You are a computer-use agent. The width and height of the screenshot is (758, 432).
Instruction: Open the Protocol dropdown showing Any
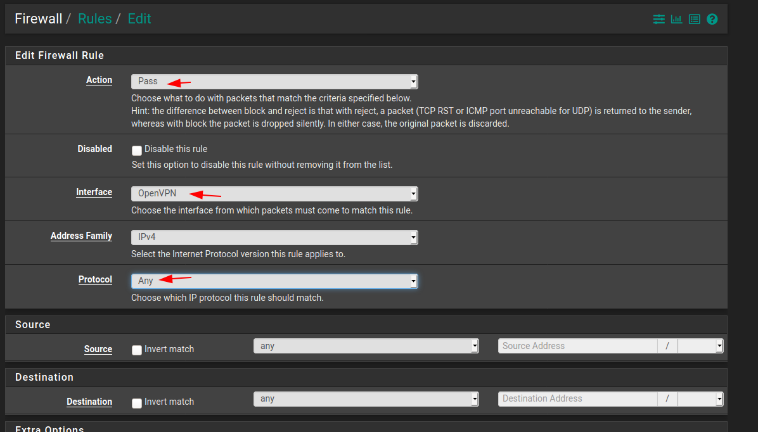tap(274, 281)
